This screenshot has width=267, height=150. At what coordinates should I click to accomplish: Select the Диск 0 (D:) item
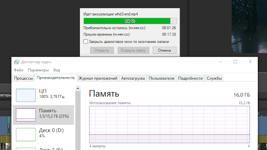click(43, 134)
